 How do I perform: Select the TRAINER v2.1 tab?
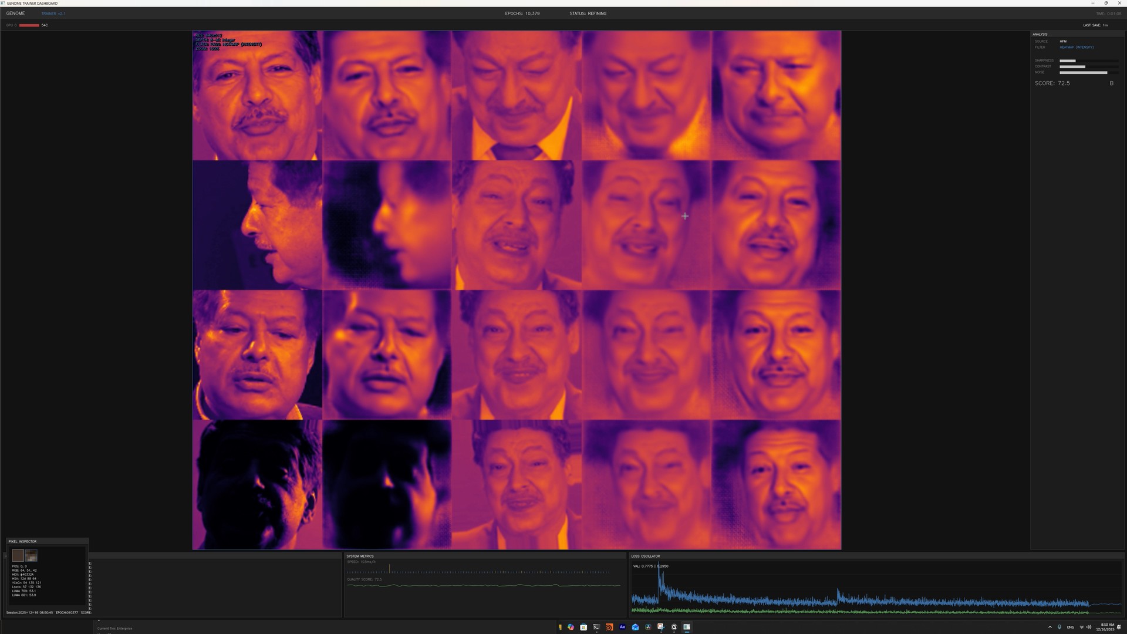(x=53, y=14)
